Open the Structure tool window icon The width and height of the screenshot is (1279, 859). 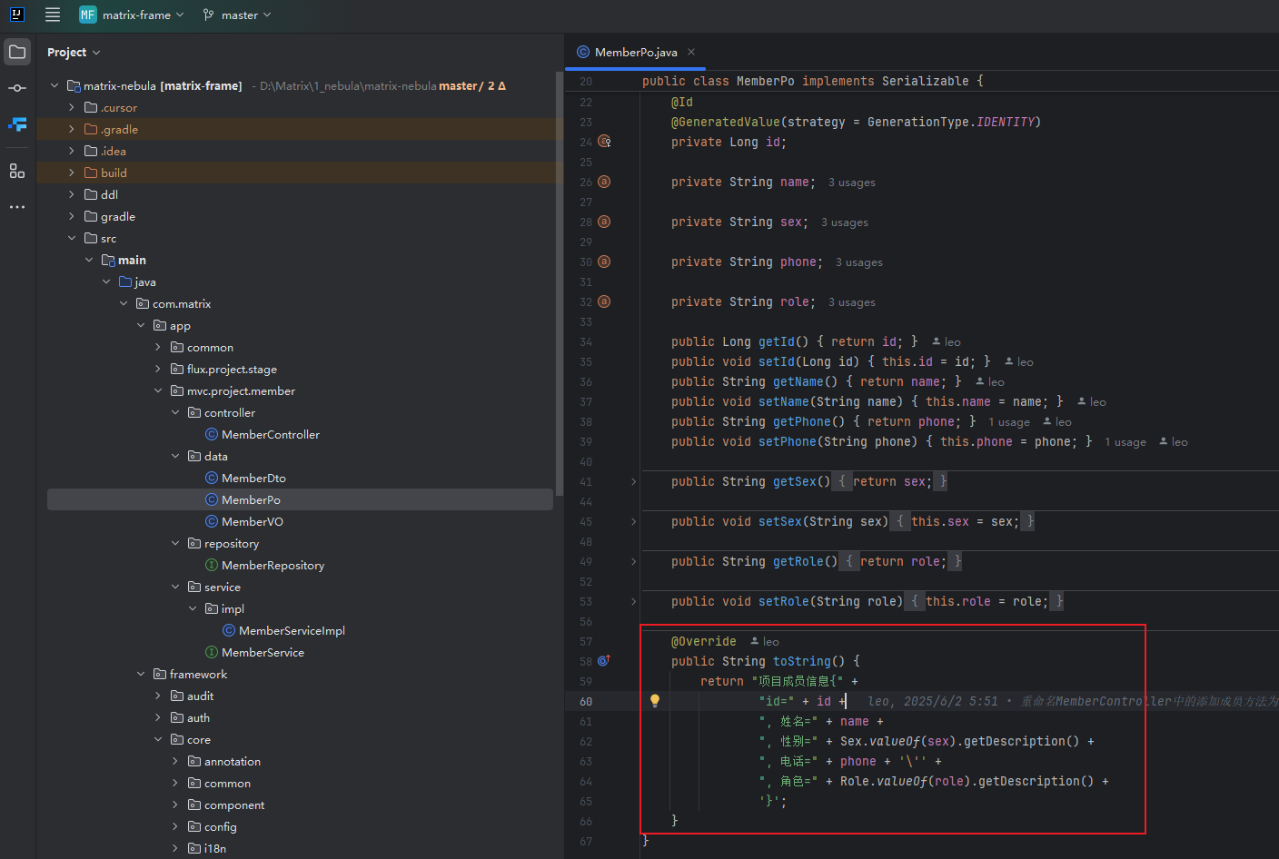click(x=17, y=171)
